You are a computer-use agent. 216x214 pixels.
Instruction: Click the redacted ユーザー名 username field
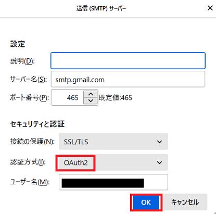tap(113, 182)
